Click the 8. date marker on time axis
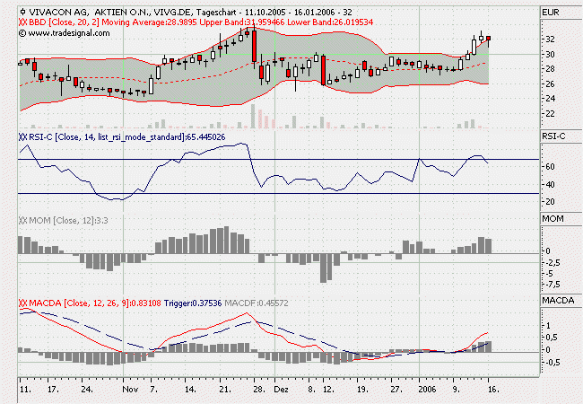This screenshot has height=404, width=583. pyautogui.click(x=311, y=390)
